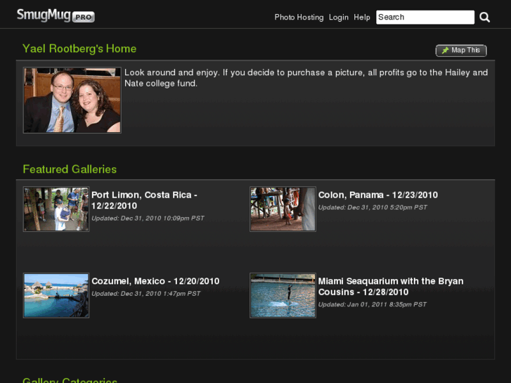Open the Port Limon gallery thumbnail
The width and height of the screenshot is (511, 383).
pyautogui.click(x=56, y=209)
